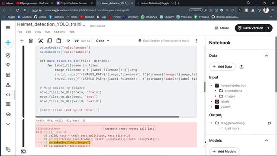The image size is (277, 156).
Task: Click Save Version button
Action: pos(250,28)
